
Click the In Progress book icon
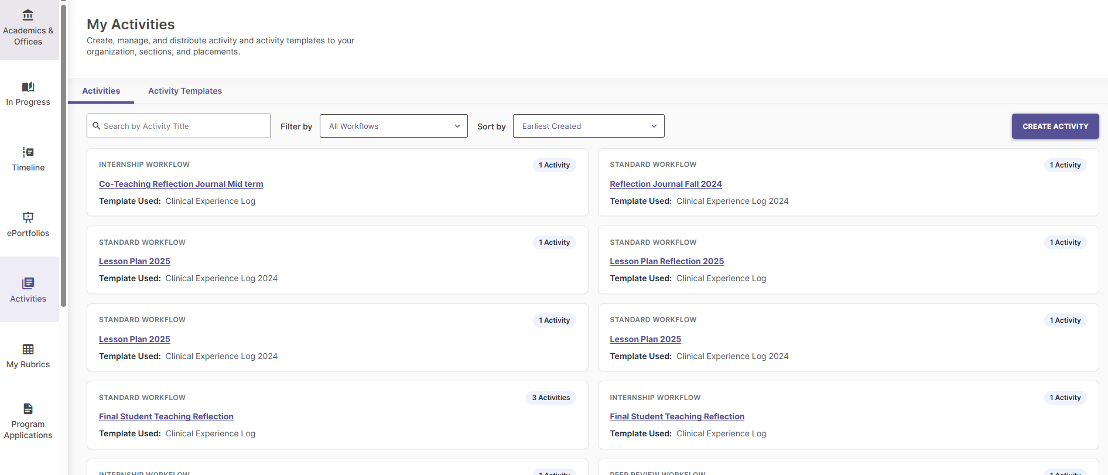28,87
